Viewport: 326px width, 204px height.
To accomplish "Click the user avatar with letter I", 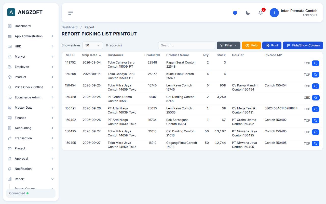I will tap(274, 13).
